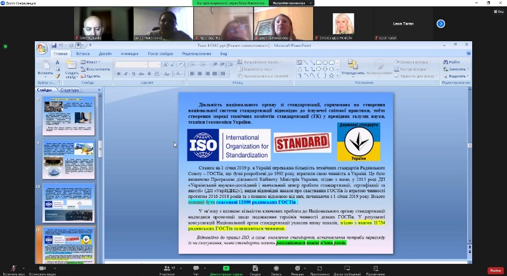
Task: Click the green encryption shield icon
Action: [x=6, y=46]
